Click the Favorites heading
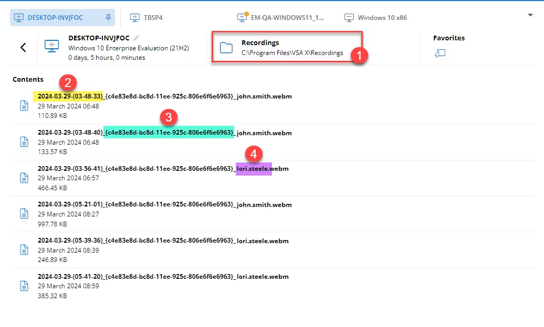This screenshot has width=544, height=327. [x=448, y=38]
